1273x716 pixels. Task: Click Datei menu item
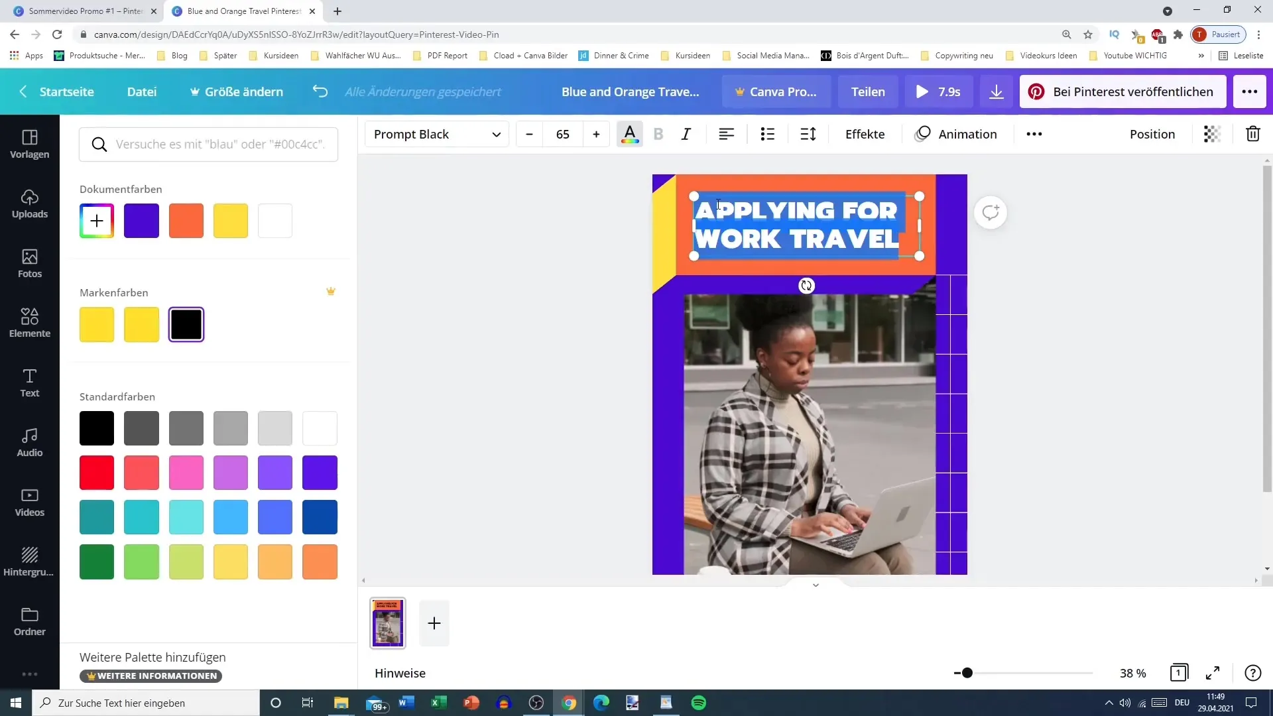coord(142,91)
